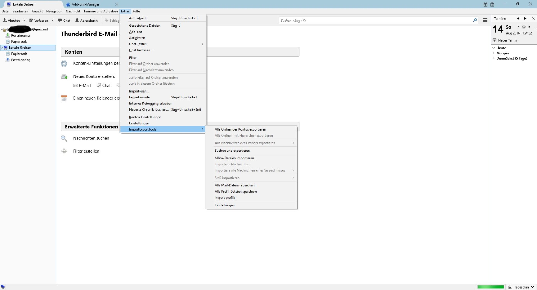537x290 pixels.
Task: Open Einstellungen in ImportExportTools submenu
Action: [x=251, y=205]
